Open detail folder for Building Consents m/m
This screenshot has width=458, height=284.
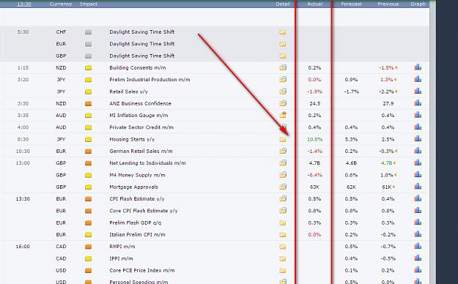click(282, 67)
